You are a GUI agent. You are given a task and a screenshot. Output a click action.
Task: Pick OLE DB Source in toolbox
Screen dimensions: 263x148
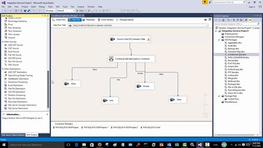coord(15,58)
